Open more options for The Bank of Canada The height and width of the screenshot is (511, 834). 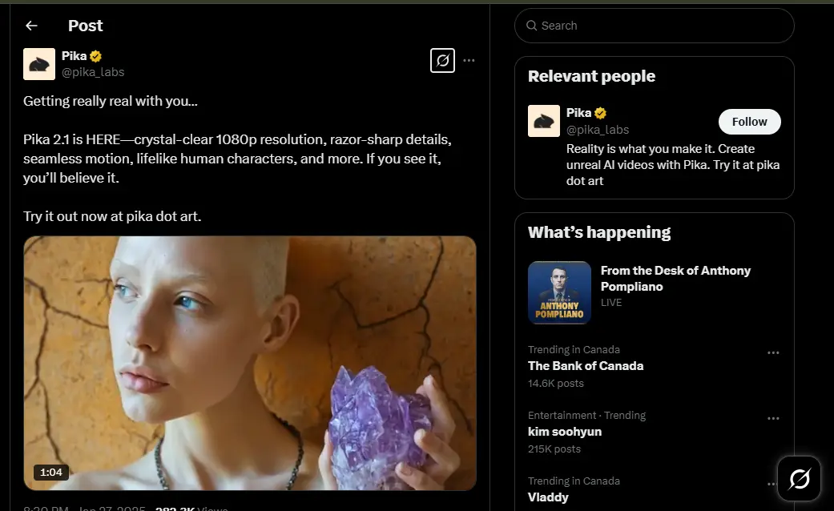tap(773, 352)
